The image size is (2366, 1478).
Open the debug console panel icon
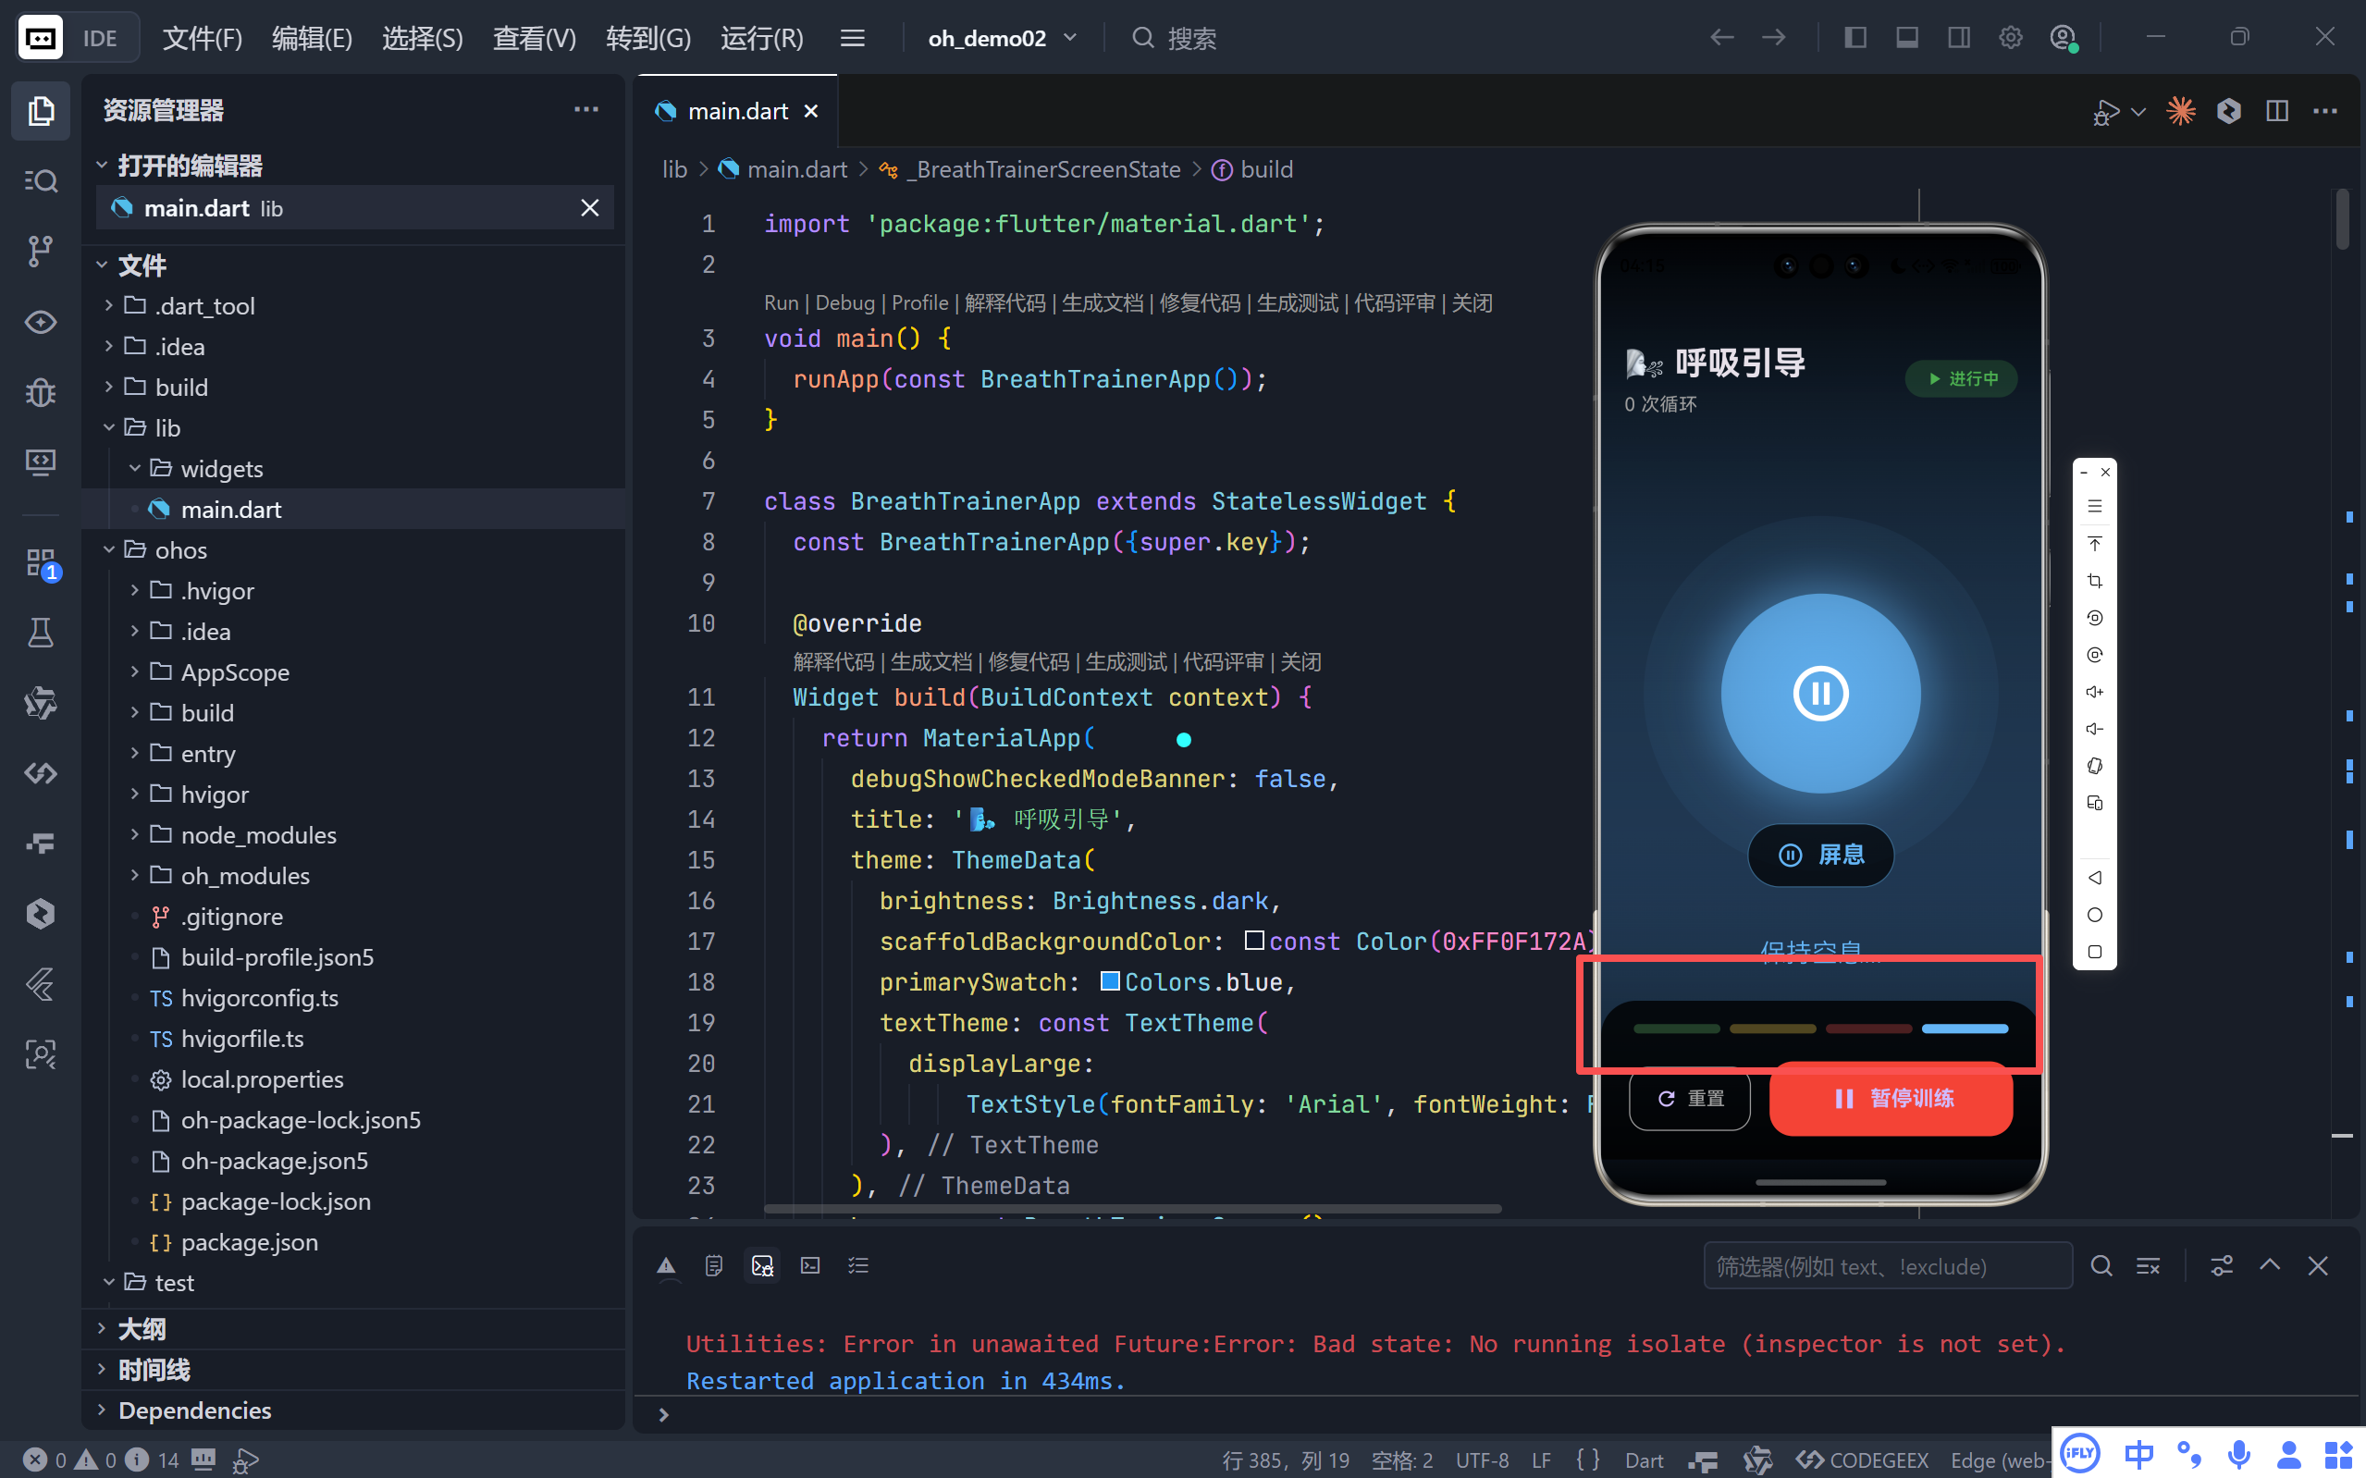(x=762, y=1266)
